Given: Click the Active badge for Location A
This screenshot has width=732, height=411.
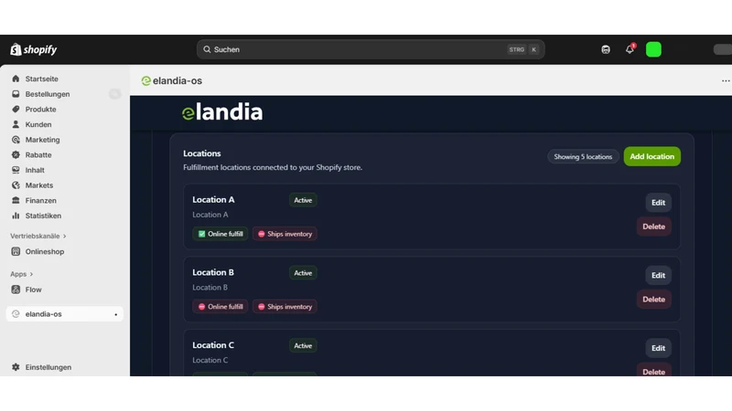Looking at the screenshot, I should click(303, 200).
